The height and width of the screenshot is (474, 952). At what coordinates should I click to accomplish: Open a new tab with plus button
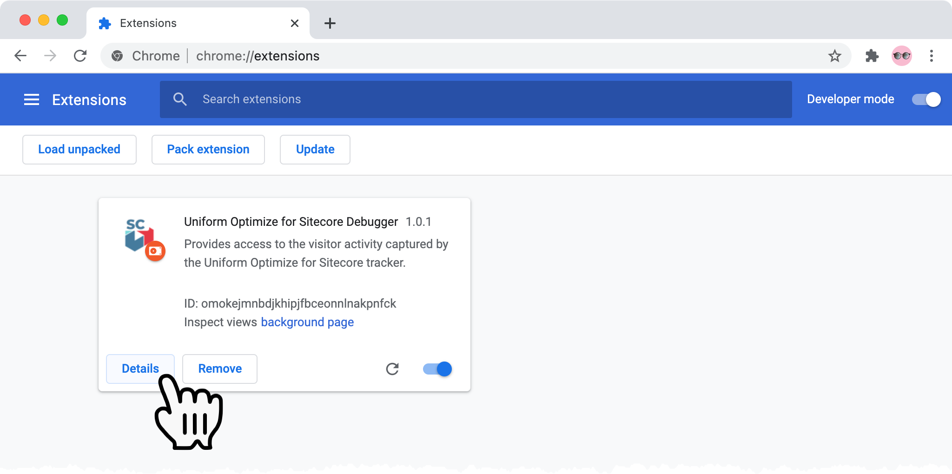pyautogui.click(x=330, y=23)
